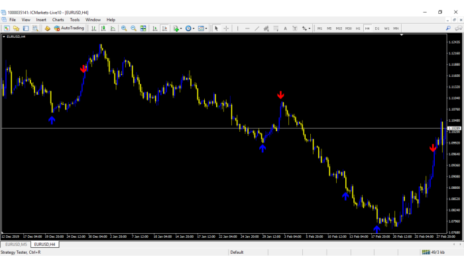The height and width of the screenshot is (265, 464).
Task: Select the Crosshair cursor tool
Action: click(227, 28)
